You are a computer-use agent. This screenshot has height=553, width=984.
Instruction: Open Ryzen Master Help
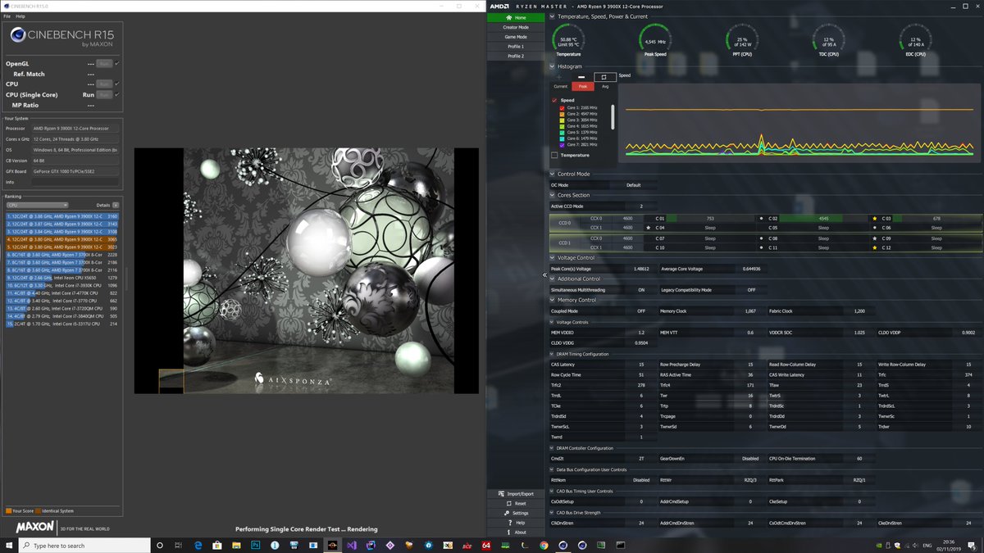(x=516, y=523)
